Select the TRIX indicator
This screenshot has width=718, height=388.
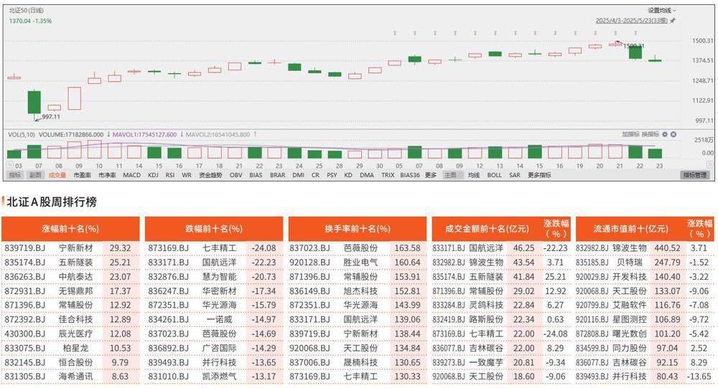[388, 175]
